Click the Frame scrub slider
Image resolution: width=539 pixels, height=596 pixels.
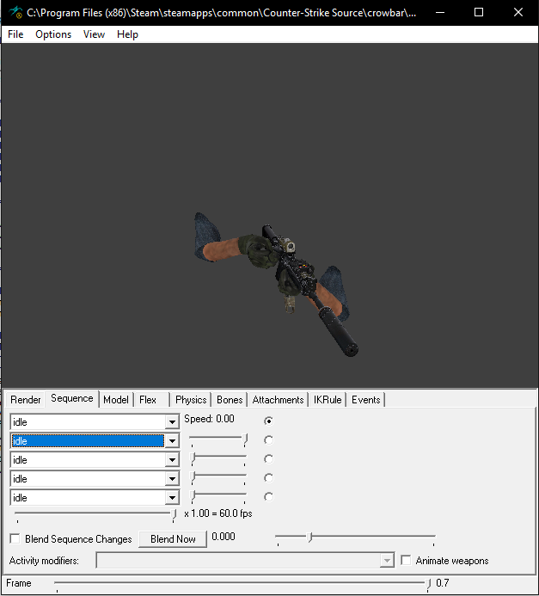pyautogui.click(x=242, y=585)
